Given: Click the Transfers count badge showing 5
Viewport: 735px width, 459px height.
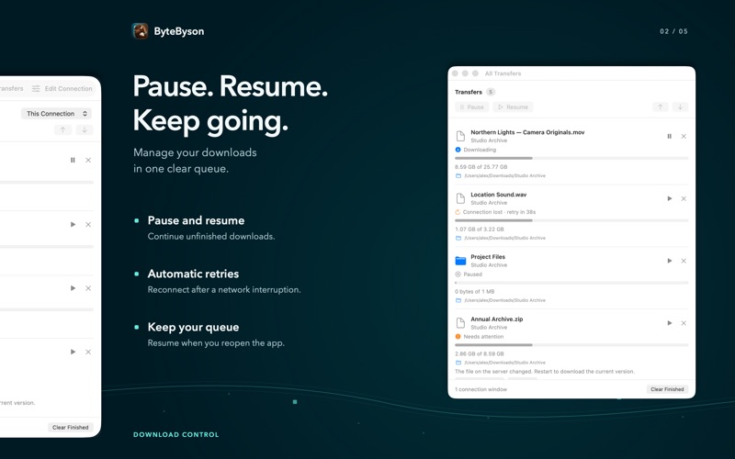Looking at the screenshot, I should point(491,92).
